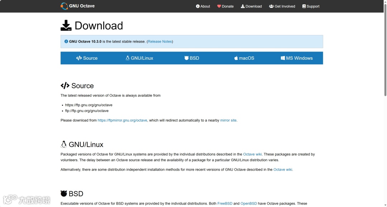The height and width of the screenshot is (207, 387).
Task: Click the BSD section heading text
Action: point(76,194)
